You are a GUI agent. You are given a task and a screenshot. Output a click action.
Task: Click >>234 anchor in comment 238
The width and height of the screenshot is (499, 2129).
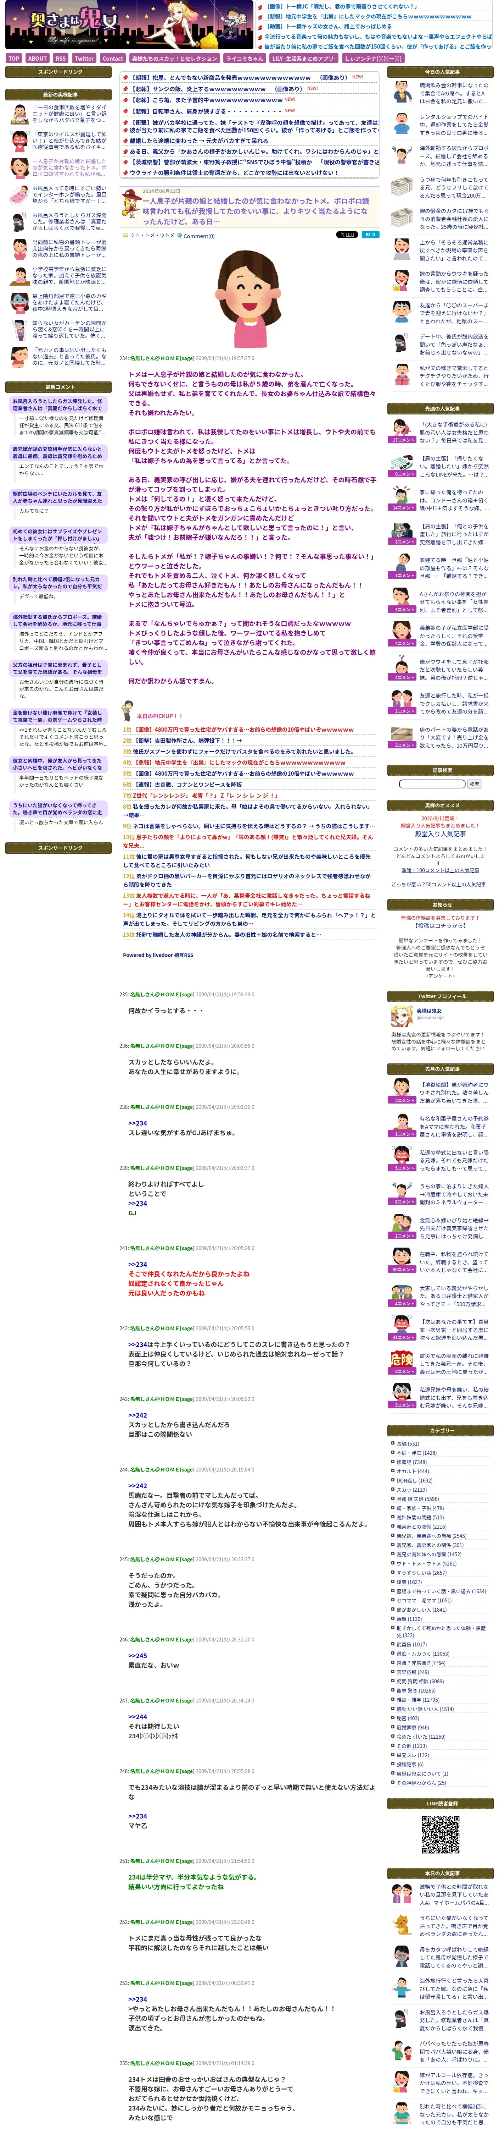pyautogui.click(x=138, y=1123)
